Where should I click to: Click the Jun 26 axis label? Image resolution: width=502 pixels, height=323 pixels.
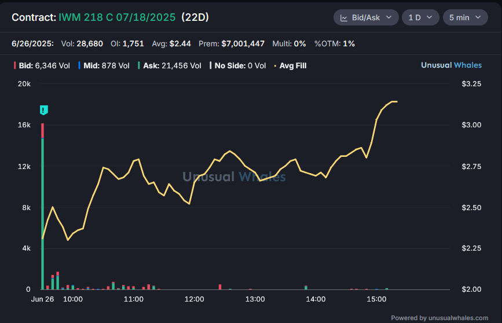[43, 299]
